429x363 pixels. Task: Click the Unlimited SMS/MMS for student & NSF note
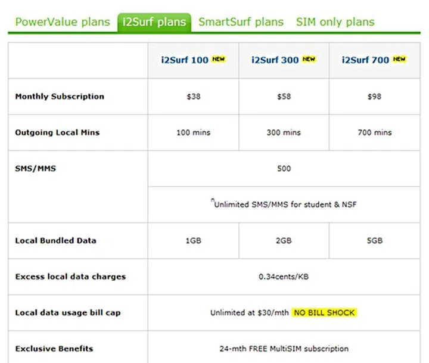pos(284,205)
